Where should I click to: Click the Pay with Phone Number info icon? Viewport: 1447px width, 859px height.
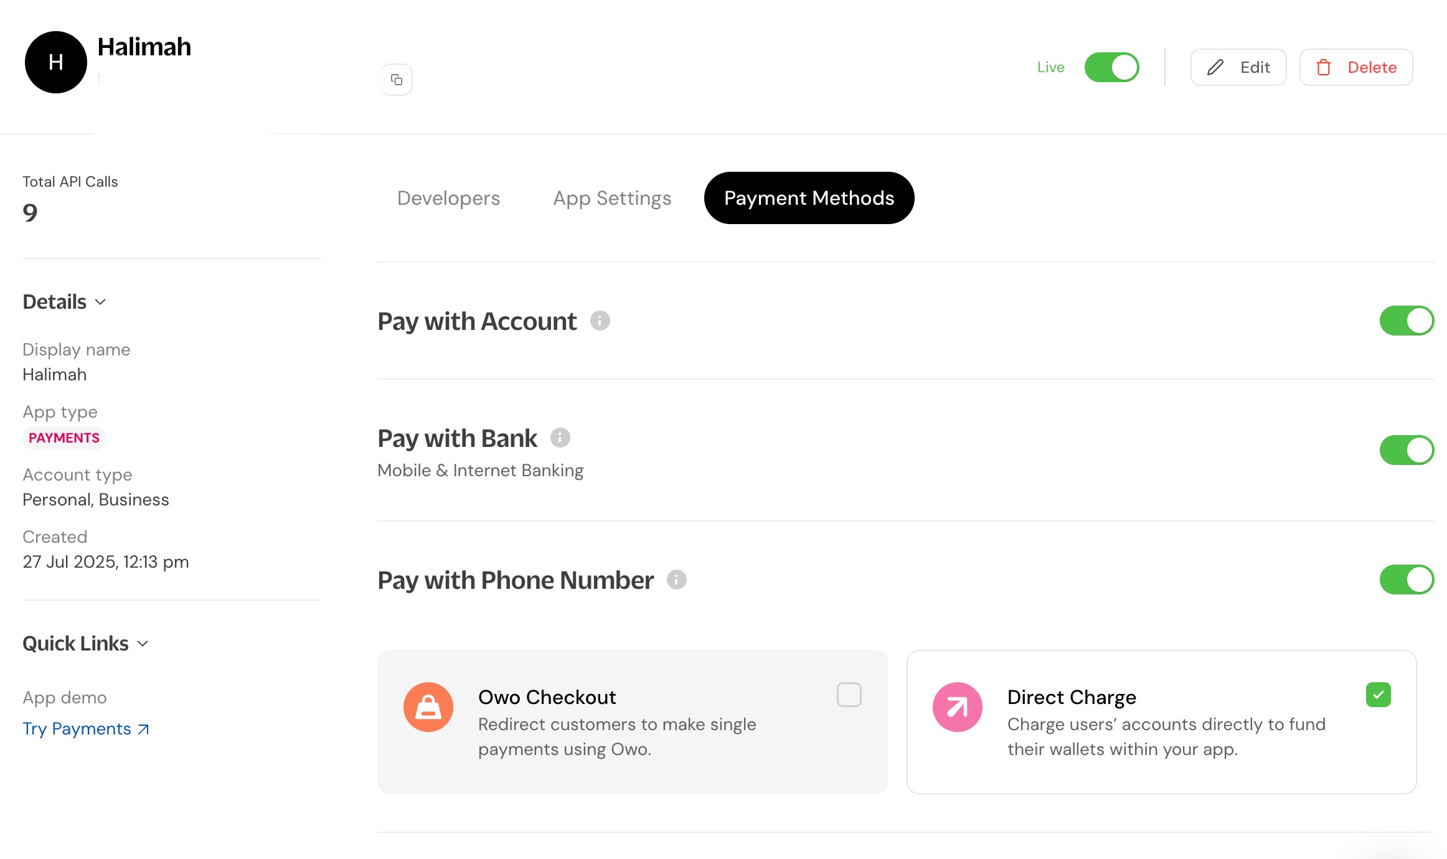676,580
